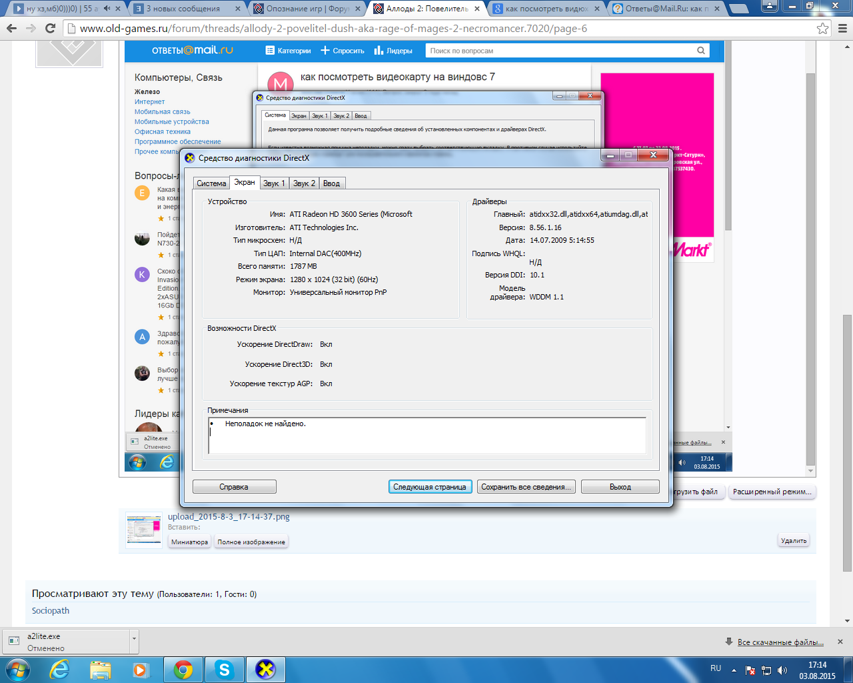853x683 pixels.
Task: Click the Справка button
Action: point(234,487)
